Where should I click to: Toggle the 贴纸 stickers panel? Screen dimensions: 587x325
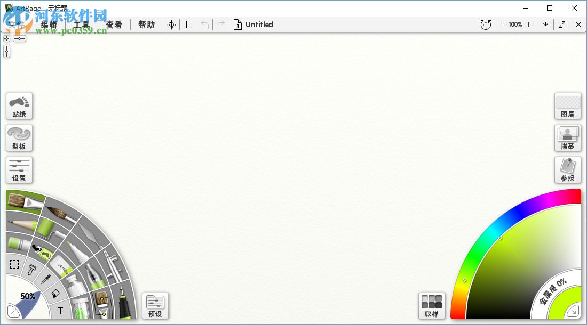pos(19,106)
